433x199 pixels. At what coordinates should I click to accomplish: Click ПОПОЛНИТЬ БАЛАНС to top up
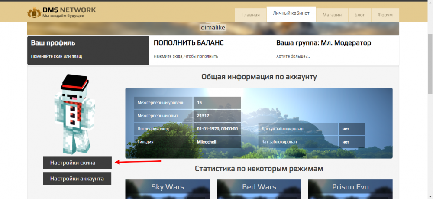[x=189, y=43]
